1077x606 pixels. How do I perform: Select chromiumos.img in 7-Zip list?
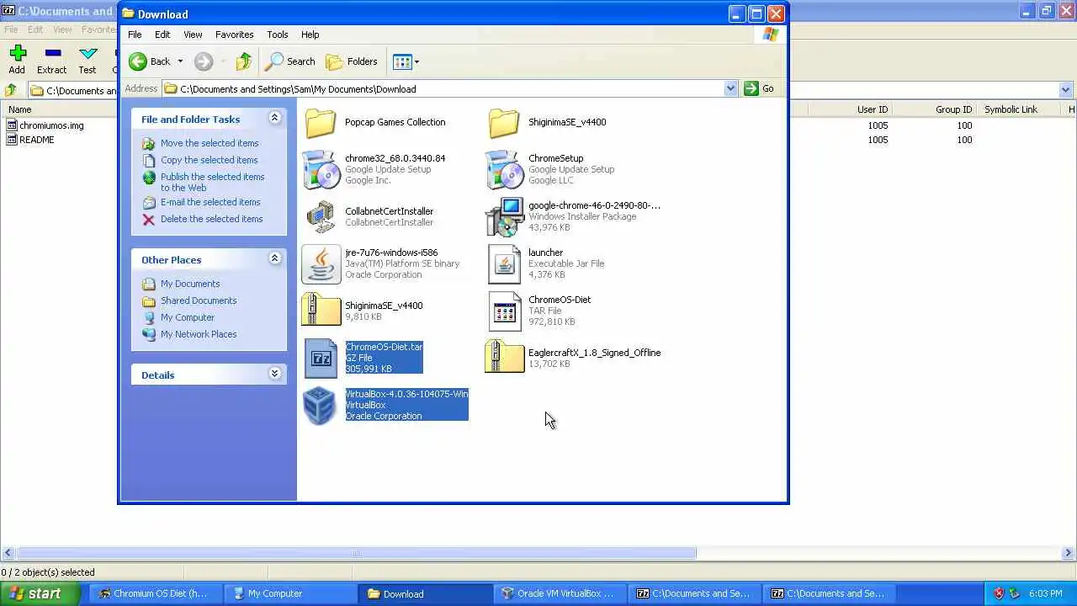(51, 125)
